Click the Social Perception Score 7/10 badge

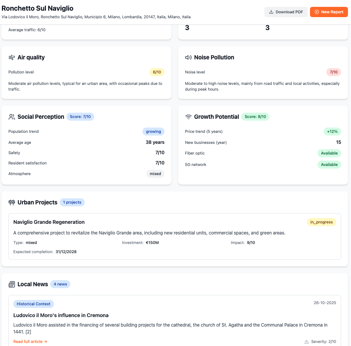coord(80,117)
